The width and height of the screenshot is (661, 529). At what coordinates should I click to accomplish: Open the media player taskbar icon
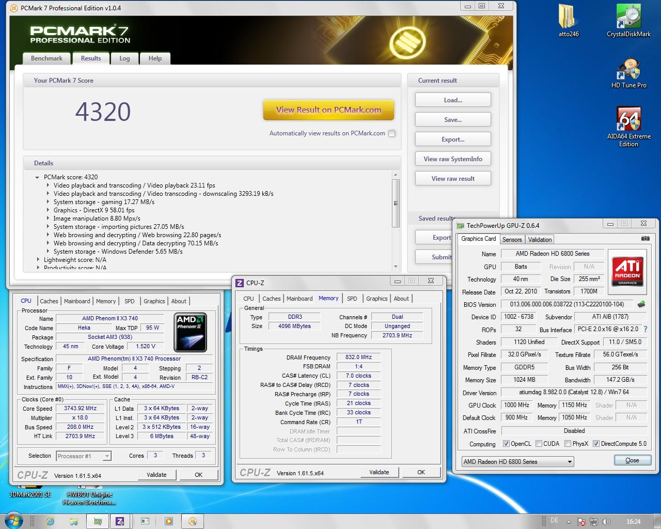(169, 521)
